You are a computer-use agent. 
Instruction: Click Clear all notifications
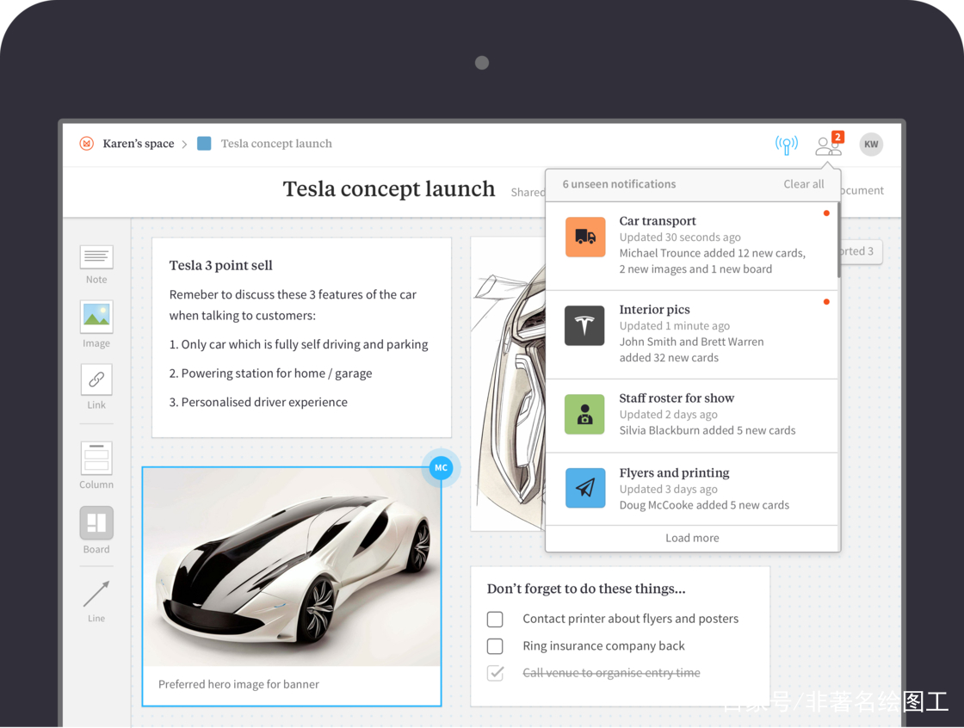[804, 184]
